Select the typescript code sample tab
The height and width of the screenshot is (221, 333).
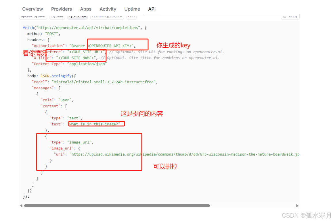78,17
